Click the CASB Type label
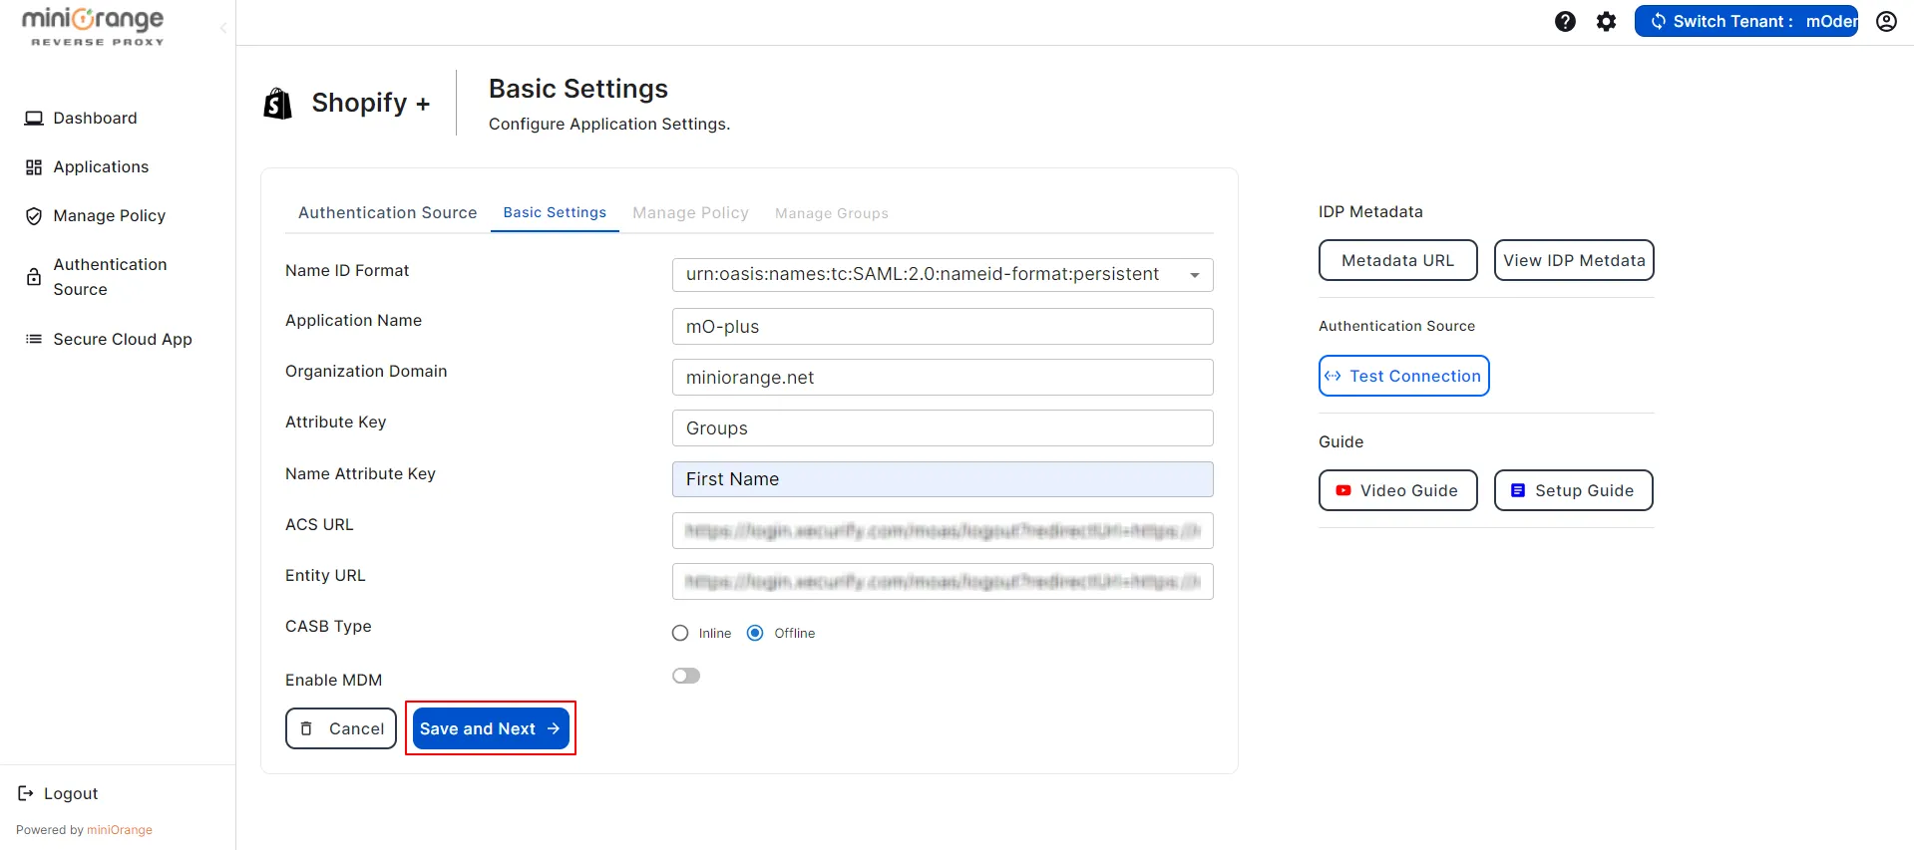This screenshot has width=1914, height=850. tap(328, 626)
